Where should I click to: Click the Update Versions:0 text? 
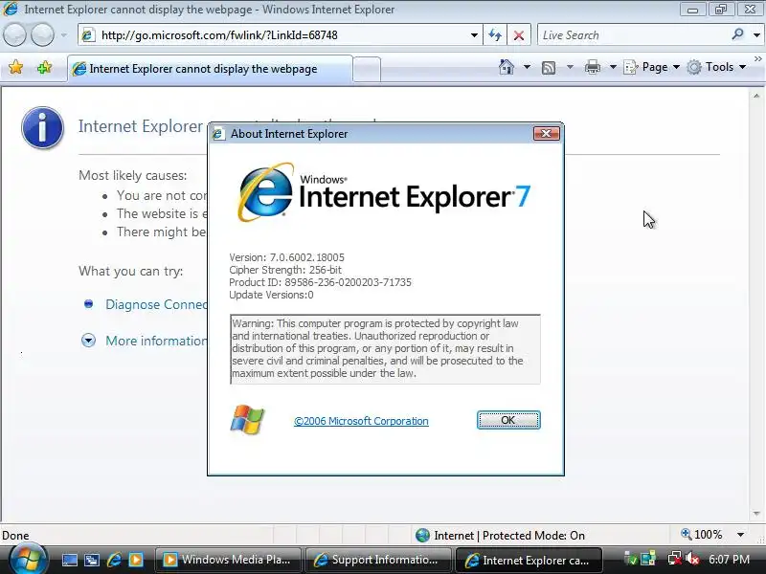(271, 295)
